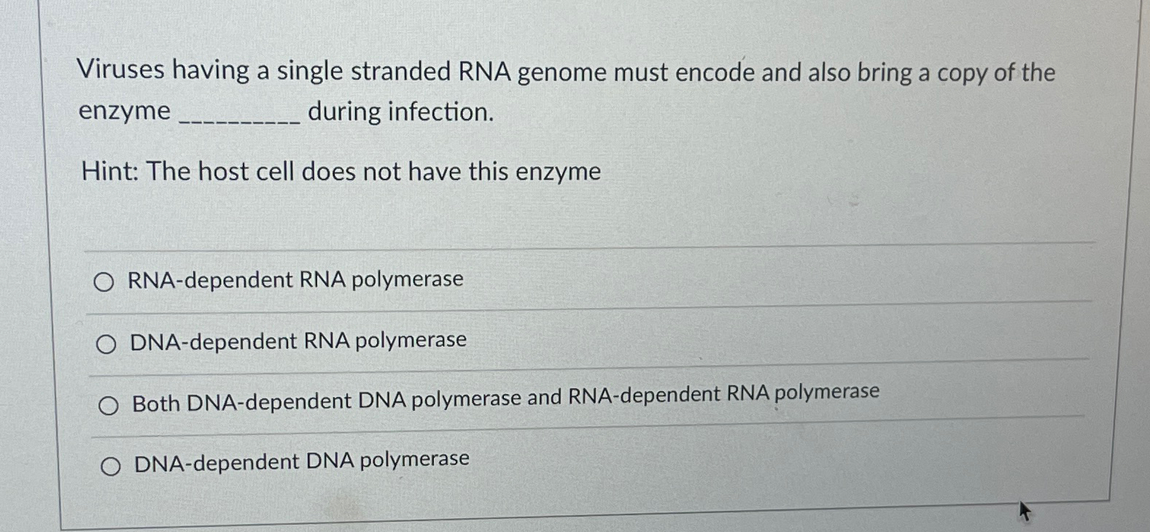Image resolution: width=1150 pixels, height=532 pixels.
Task: Click the DNA-dependent RNA polymerase answer text
Action: pos(296,340)
